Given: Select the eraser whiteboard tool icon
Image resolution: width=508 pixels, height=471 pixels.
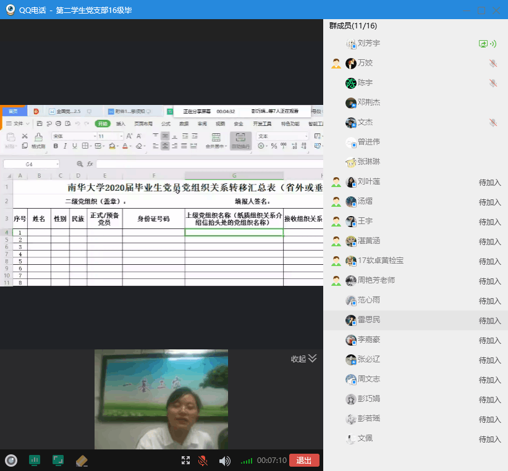Looking at the screenshot, I should [82, 461].
